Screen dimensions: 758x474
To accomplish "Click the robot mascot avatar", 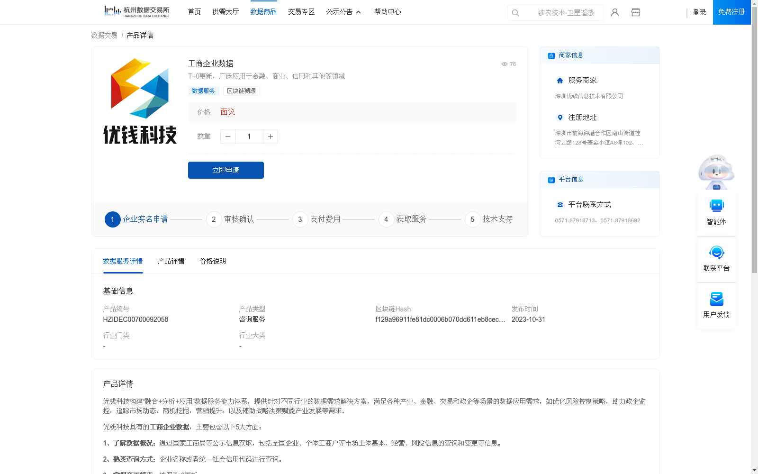I will click(x=716, y=172).
